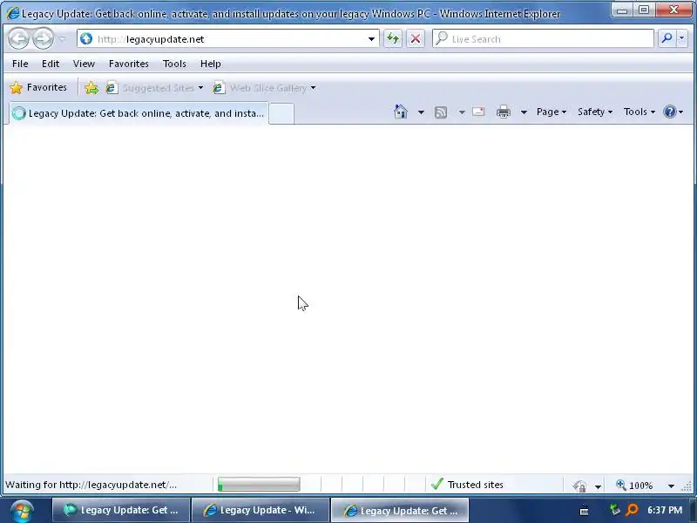Open the Safety command bar menu
This screenshot has width=697, height=523.
point(595,112)
